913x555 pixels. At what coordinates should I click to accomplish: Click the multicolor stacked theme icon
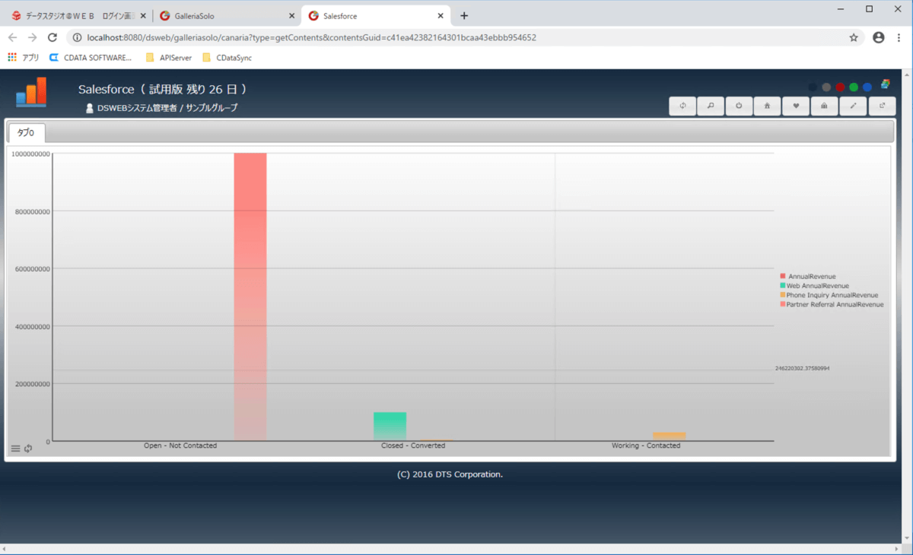tap(886, 84)
